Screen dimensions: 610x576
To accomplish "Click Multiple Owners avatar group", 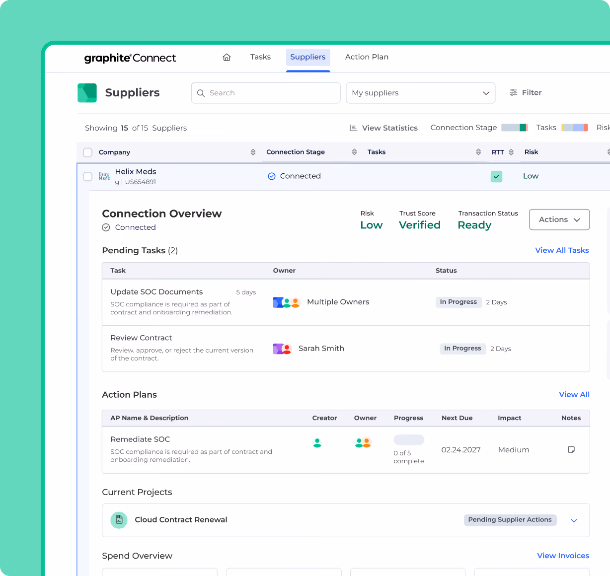I will point(287,302).
